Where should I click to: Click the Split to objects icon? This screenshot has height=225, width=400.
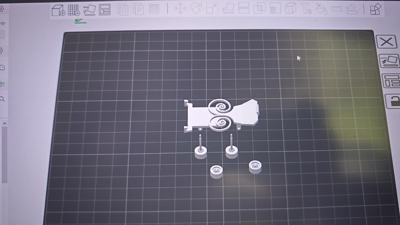pyautogui.click(x=123, y=9)
